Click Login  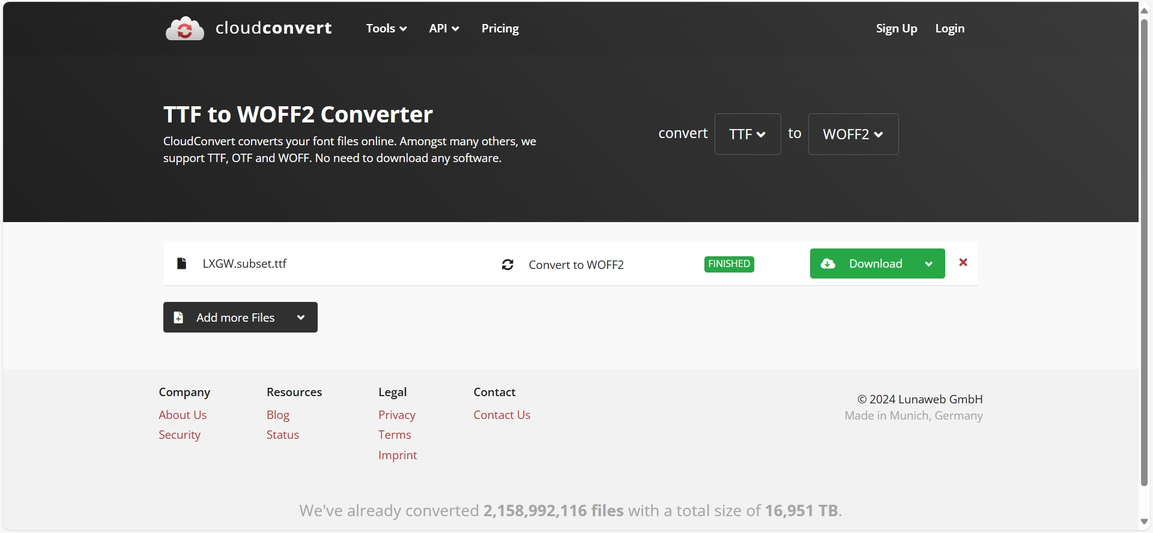click(x=950, y=28)
